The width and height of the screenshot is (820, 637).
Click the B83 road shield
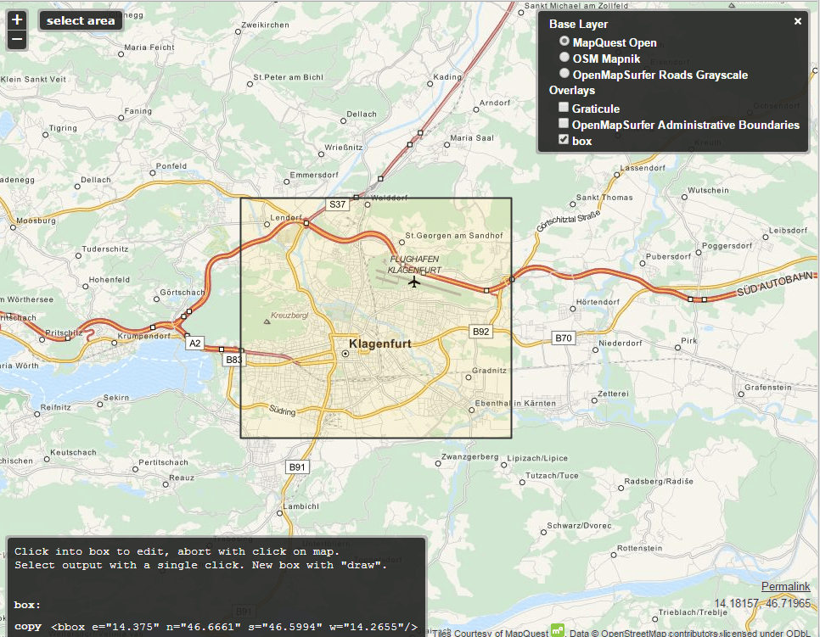pos(233,360)
